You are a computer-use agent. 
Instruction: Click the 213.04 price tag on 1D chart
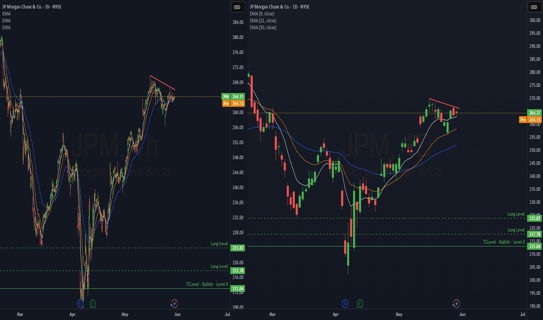click(534, 246)
